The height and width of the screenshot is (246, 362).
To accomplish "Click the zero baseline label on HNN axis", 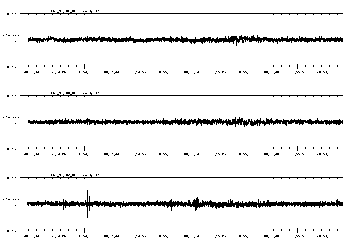I will coord(15,122).
